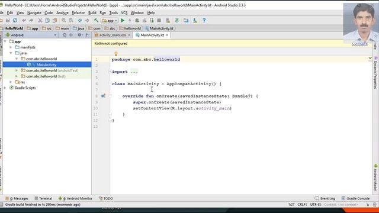Navigate Back with the left arrow icon
This screenshot has width=379, height=213.
click(x=80, y=21)
